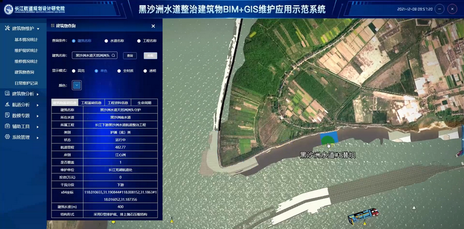Viewport: 464px width, 229px height.
Task: Click the 建筑名称 search input field
Action: (x=95, y=55)
